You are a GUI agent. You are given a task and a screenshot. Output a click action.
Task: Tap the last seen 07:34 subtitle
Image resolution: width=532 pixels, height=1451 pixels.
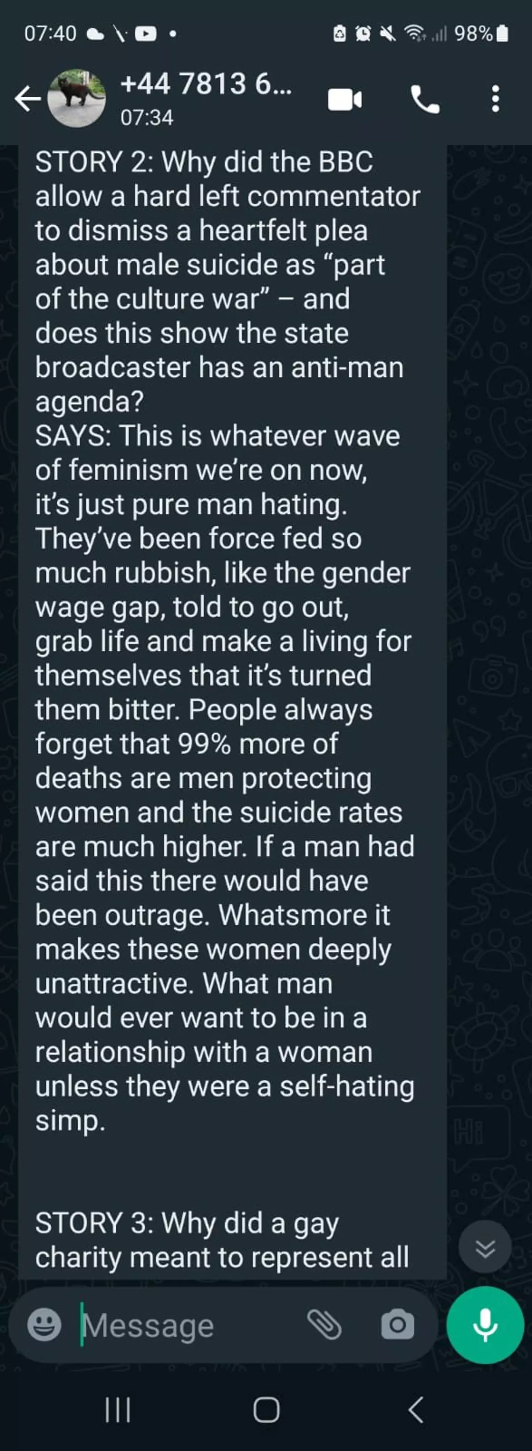point(147,118)
